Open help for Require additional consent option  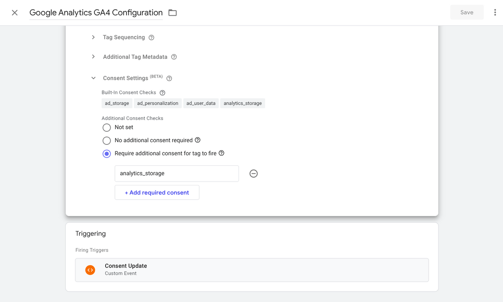222,154
